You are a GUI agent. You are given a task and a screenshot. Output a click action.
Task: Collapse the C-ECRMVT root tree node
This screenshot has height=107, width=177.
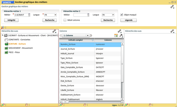(3, 35)
